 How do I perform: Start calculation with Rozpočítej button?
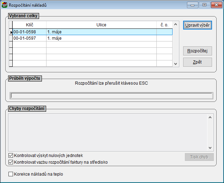click(x=197, y=51)
